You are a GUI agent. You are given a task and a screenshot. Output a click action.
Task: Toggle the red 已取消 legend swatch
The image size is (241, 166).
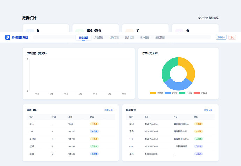click(x=197, y=93)
